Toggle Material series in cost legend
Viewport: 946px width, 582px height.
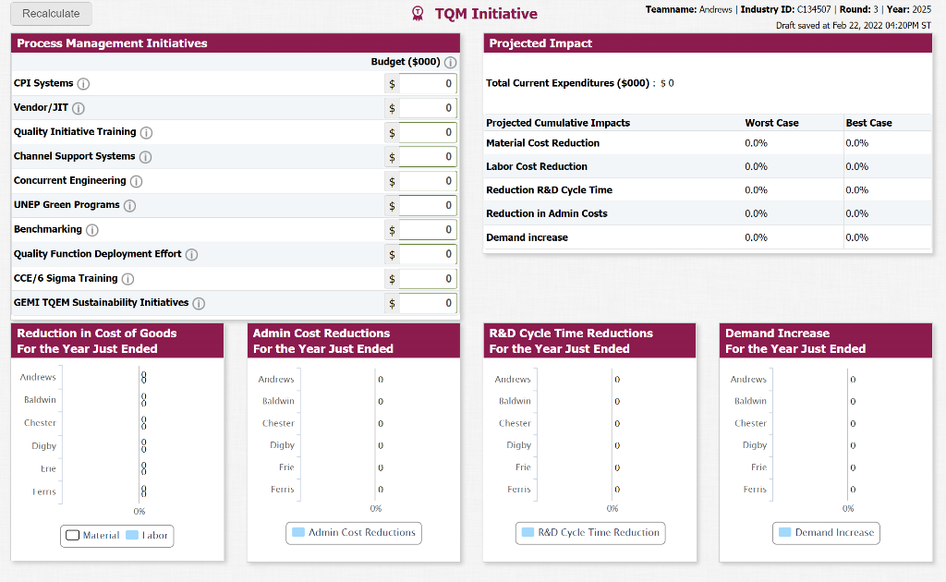92,536
